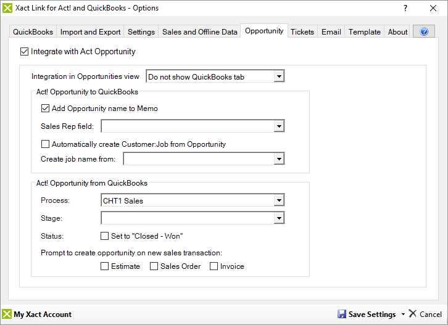Viewport: 448px width, 325px height.
Task: Click the My Xact Account logo icon
Action: 7,314
